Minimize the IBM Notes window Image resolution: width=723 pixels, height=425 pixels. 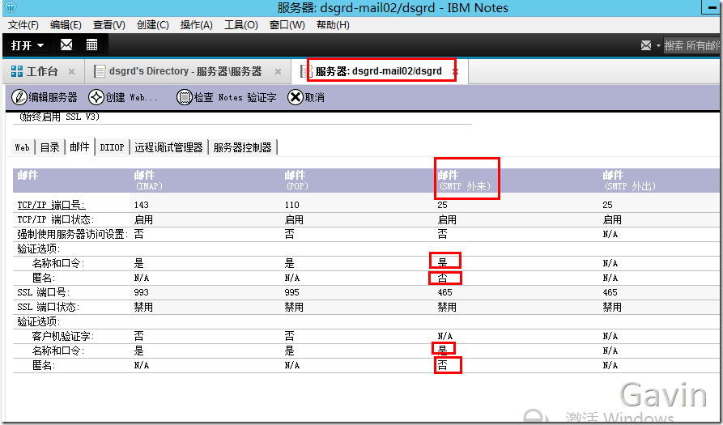point(712,7)
